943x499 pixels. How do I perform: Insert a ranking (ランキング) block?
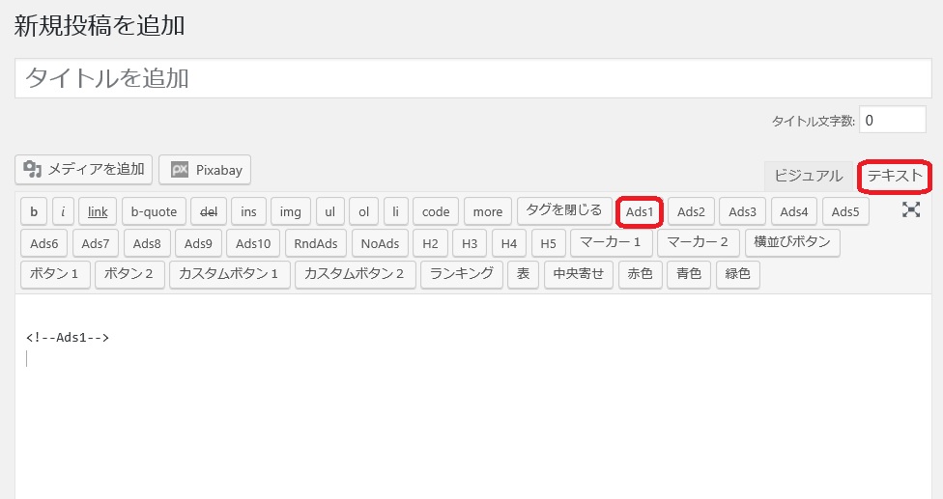[x=462, y=274]
